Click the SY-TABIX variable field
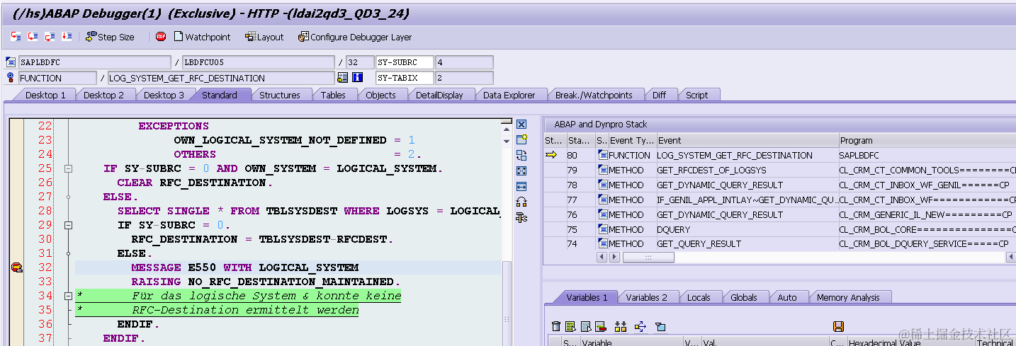1016x346 pixels. (x=405, y=78)
